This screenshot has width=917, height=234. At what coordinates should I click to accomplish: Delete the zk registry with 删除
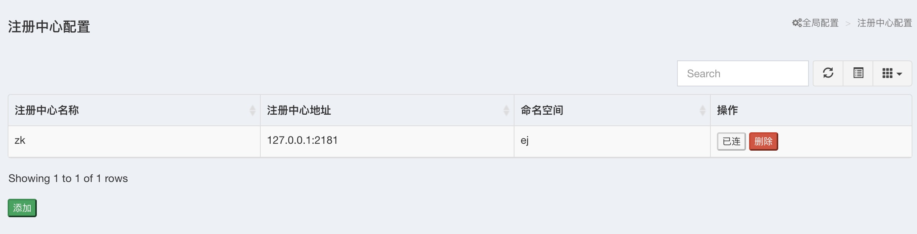pos(763,141)
